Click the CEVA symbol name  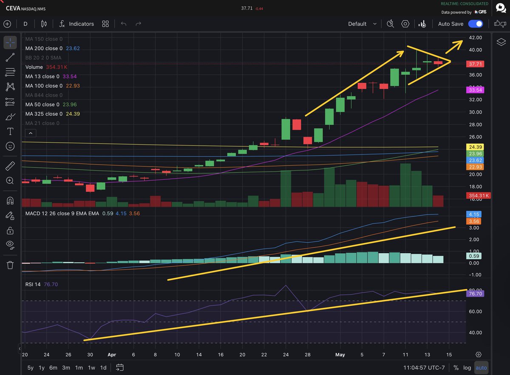13,8
